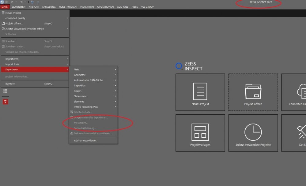Image resolution: width=306 pixels, height=186 pixels.
Task: Click the clock icon for Zuletzt verwendete Projekte
Action: pyautogui.click(x=253, y=132)
